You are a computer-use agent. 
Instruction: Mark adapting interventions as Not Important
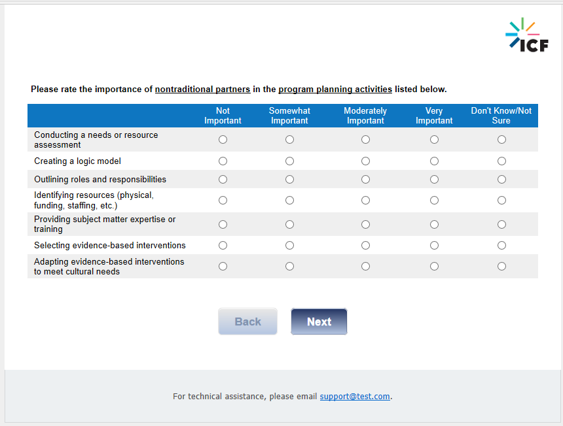(223, 267)
